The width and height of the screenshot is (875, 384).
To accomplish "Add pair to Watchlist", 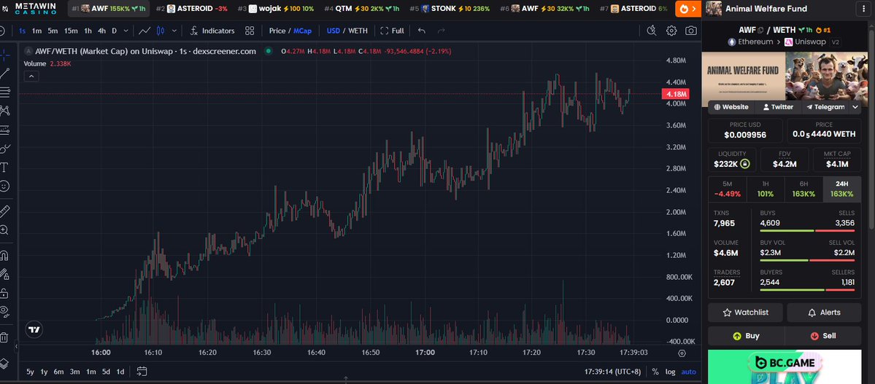I will 746,312.
